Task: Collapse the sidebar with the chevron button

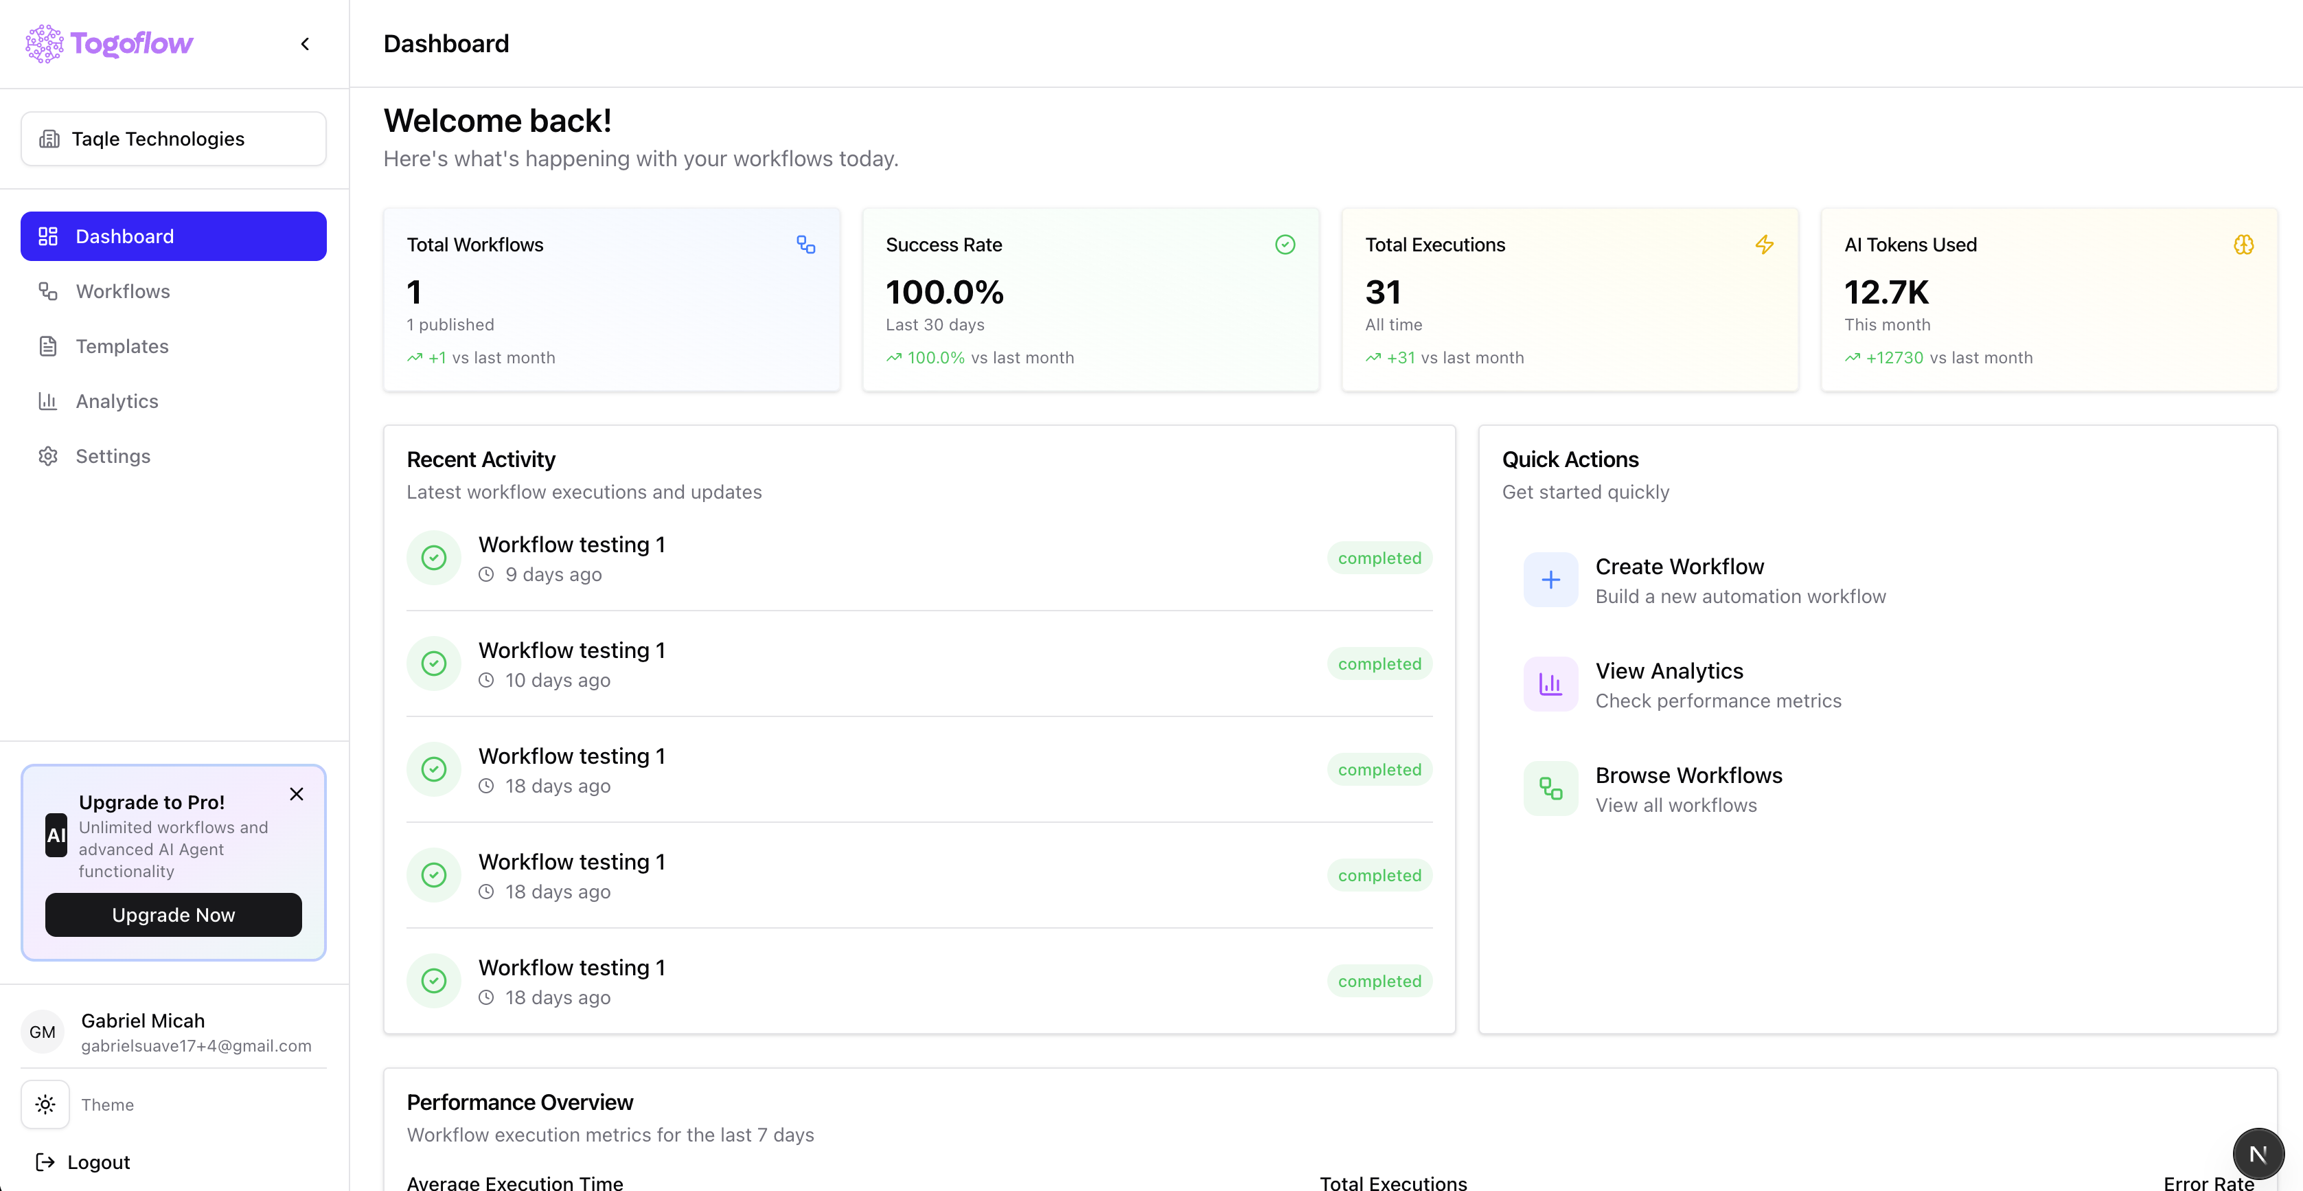Action: [x=304, y=43]
